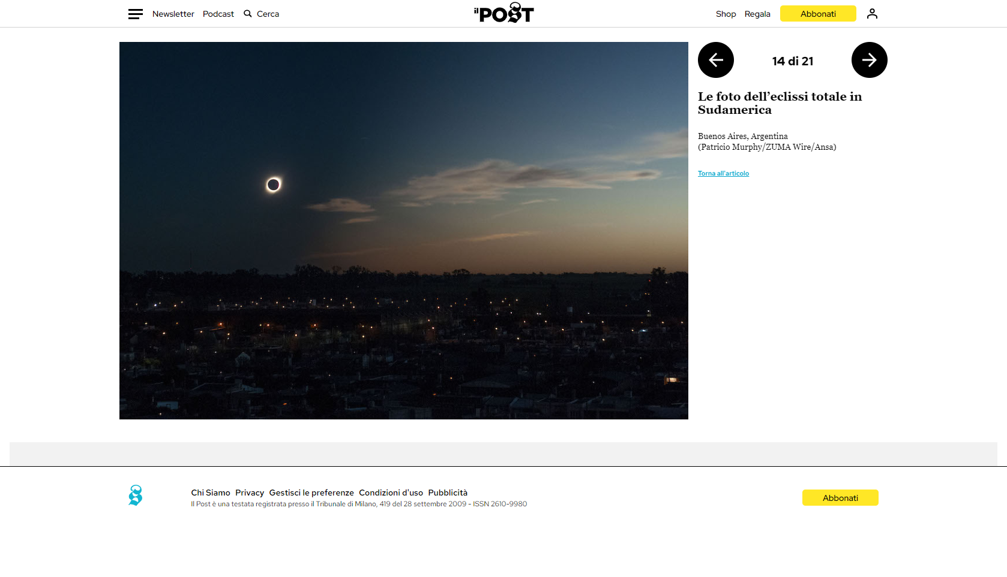This screenshot has height=577, width=1007.
Task: Click the search magnifier icon
Action: pyautogui.click(x=247, y=14)
